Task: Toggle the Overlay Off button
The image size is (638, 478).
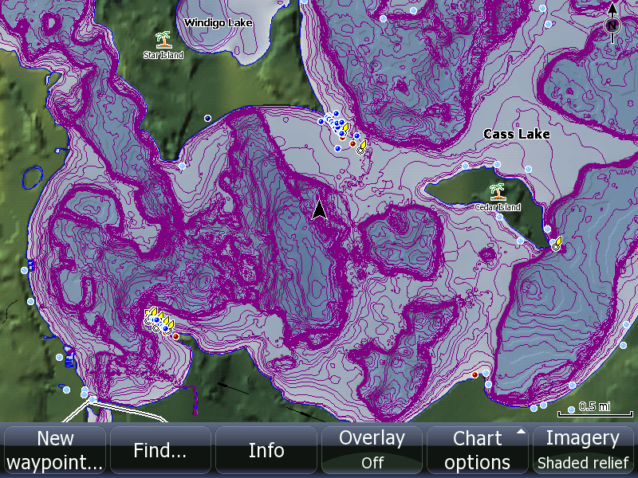Action: 372,450
